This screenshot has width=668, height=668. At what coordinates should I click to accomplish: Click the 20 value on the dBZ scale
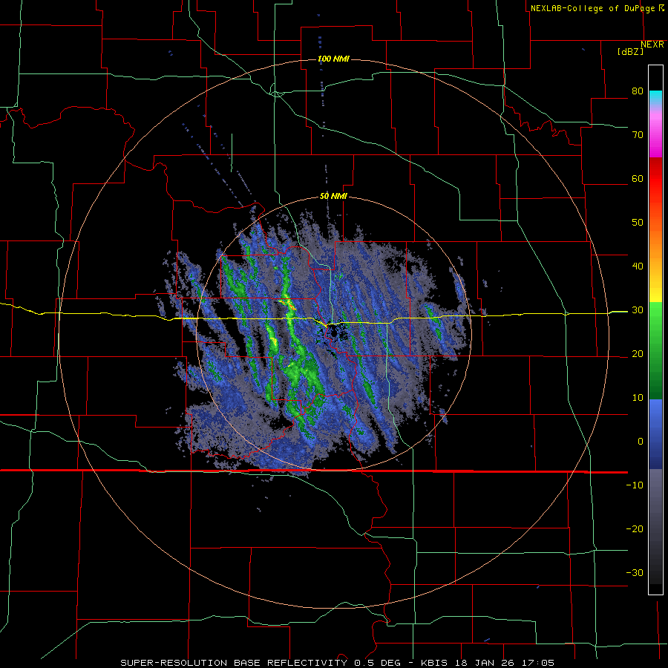638,354
